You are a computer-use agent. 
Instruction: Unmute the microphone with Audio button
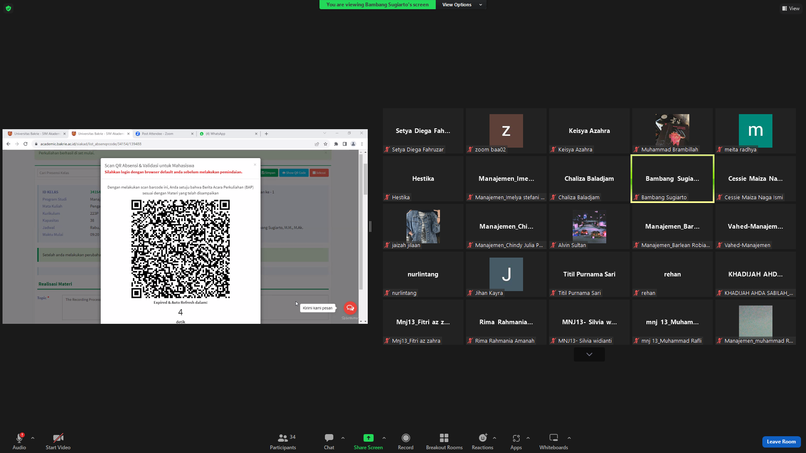[x=19, y=441]
